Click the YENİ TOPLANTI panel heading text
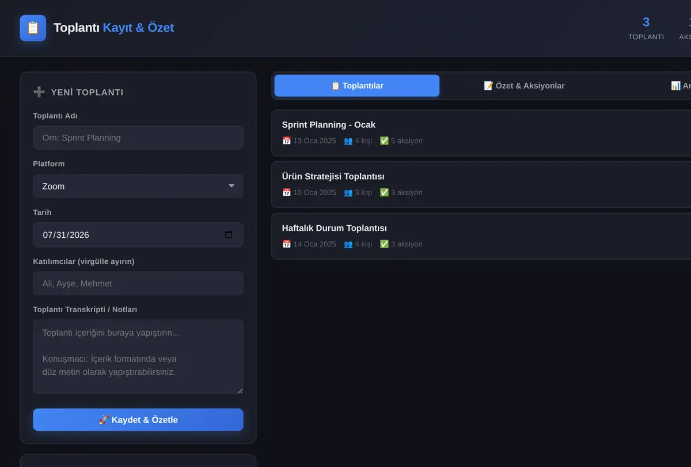Viewport: 691px width, 467px height. (x=87, y=92)
